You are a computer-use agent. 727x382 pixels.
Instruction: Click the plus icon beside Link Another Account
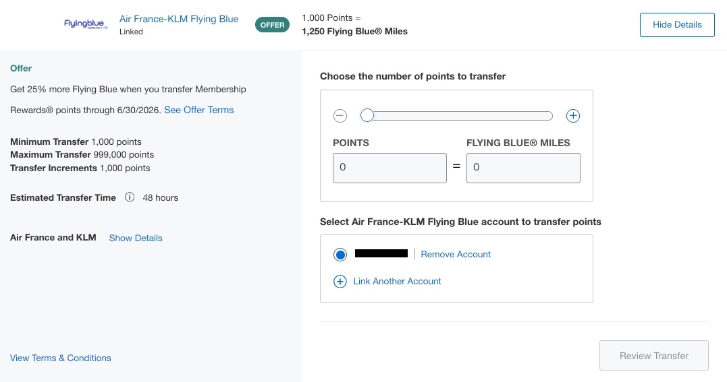coord(340,282)
